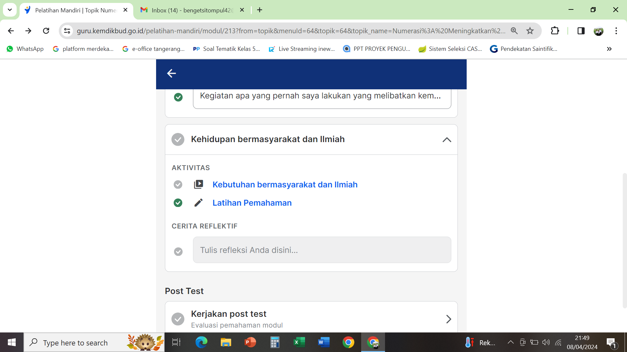This screenshot has width=627, height=352.
Task: Open a new browser tab
Action: click(x=260, y=10)
